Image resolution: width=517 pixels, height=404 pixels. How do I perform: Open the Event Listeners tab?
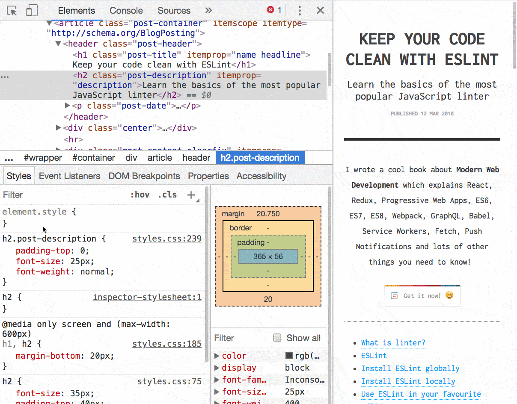[69, 176]
